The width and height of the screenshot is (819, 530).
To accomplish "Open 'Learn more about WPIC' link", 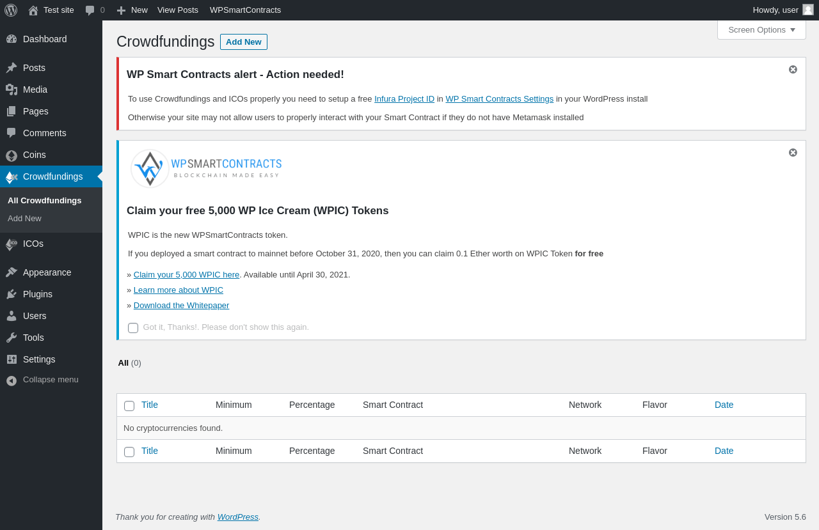I will [179, 290].
